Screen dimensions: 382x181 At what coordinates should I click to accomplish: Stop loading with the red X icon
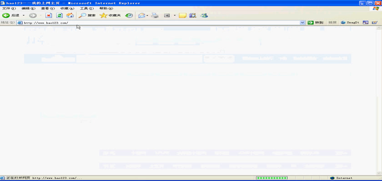49,15
